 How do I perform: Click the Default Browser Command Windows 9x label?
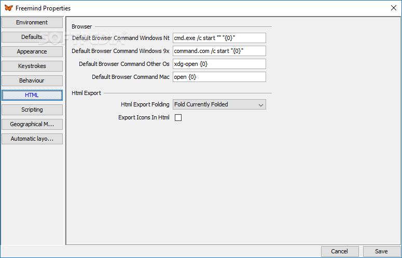120,51
